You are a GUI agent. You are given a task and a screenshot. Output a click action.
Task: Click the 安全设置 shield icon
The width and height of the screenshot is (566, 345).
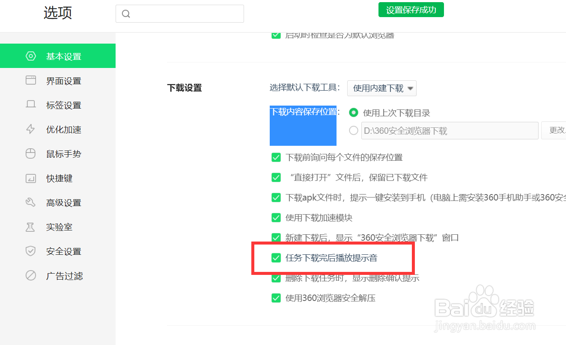pyautogui.click(x=31, y=251)
